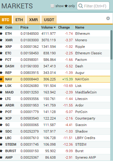Open the Burst market name
The height and width of the screenshot is (163, 113).
pyautogui.click(x=79, y=151)
